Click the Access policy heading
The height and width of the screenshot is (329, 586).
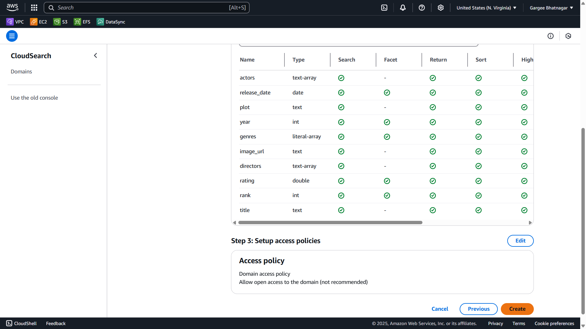(x=262, y=261)
